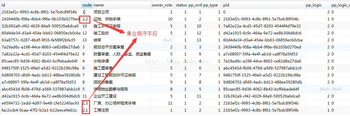Select owner_role value 8 in 详细地址勘察与报告 row

coord(162,89)
